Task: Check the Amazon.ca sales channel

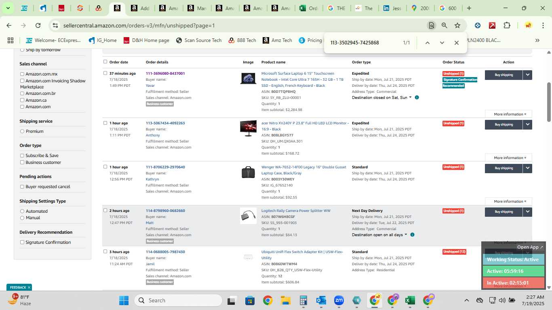Action: point(22,100)
